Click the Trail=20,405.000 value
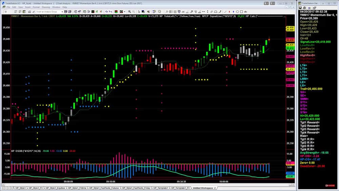The height and width of the screenshot is (191, 339). pos(311,89)
